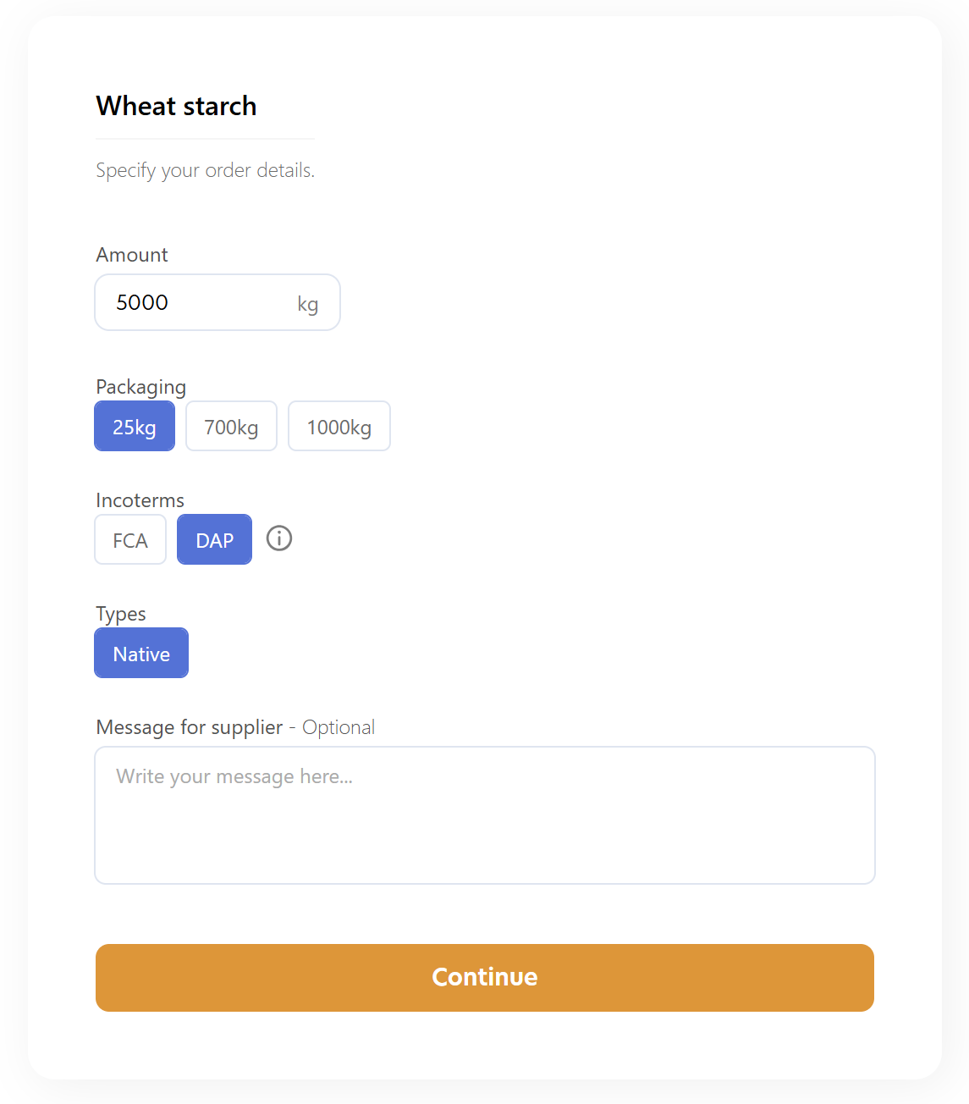Screen dimensions: 969x1104
Task: Click the Incoterms info icon
Action: [279, 538]
